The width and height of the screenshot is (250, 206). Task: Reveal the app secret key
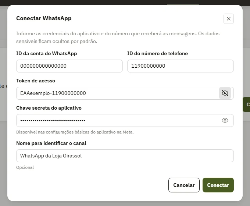pyautogui.click(x=225, y=120)
